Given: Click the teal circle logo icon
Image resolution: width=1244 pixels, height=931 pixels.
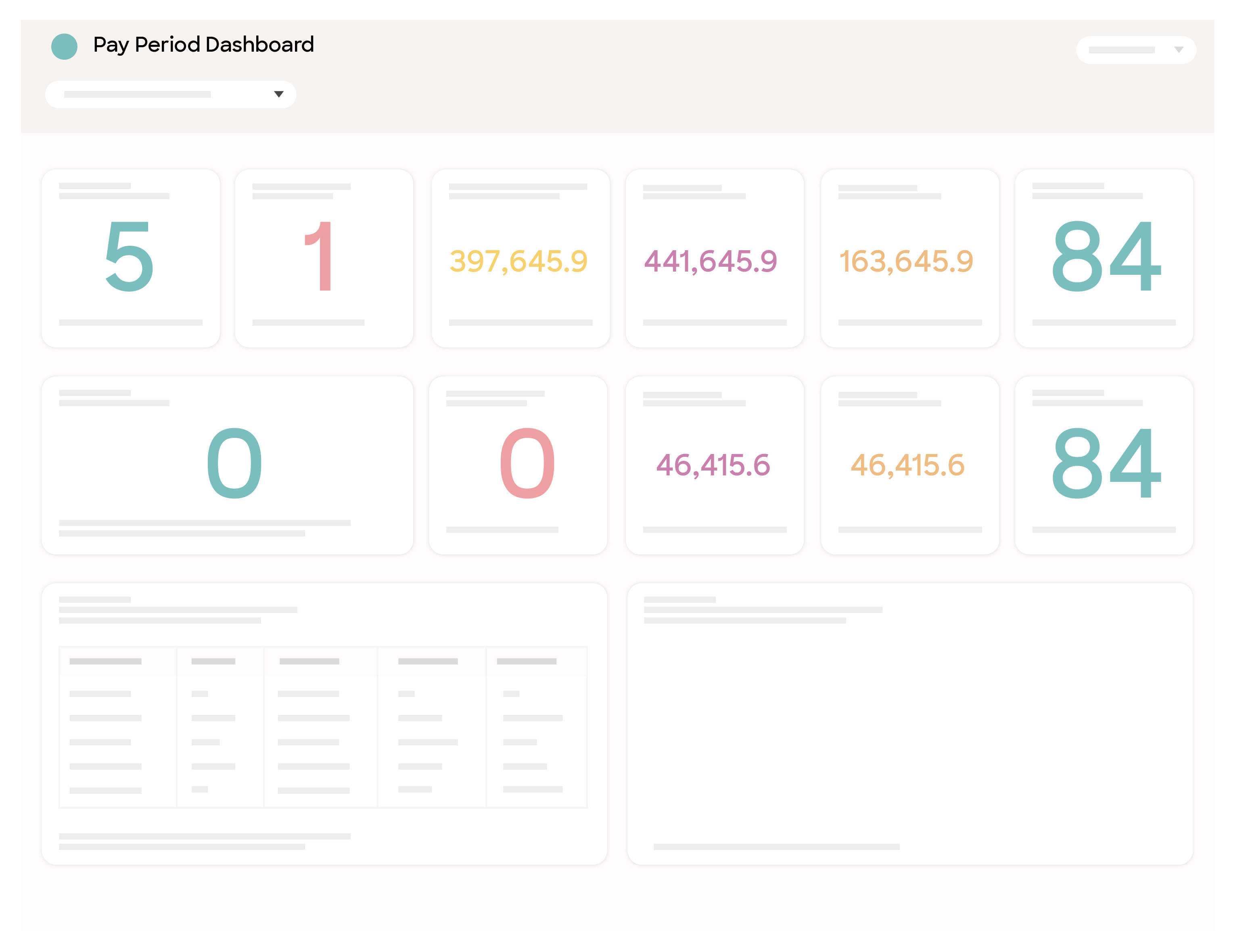Looking at the screenshot, I should click(x=64, y=47).
